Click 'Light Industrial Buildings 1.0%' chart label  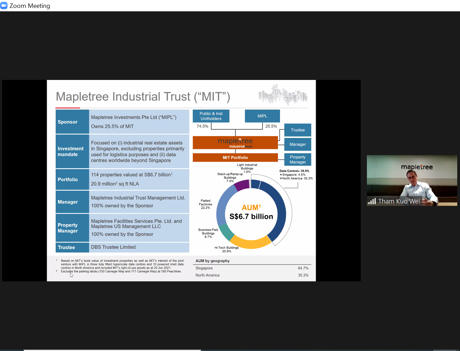[x=247, y=168]
